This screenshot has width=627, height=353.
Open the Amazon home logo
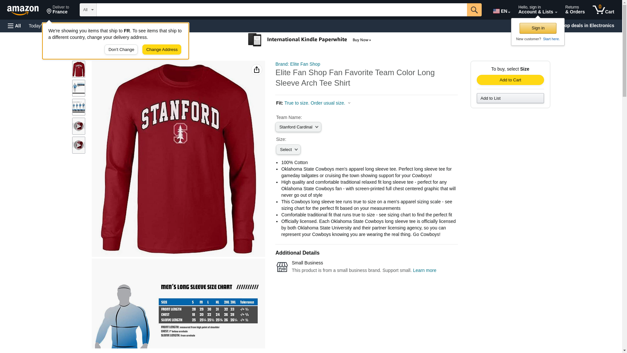click(23, 10)
